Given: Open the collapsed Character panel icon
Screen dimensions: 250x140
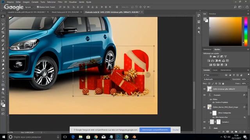Looking at the screenshot, I should pyautogui.click(x=199, y=28).
